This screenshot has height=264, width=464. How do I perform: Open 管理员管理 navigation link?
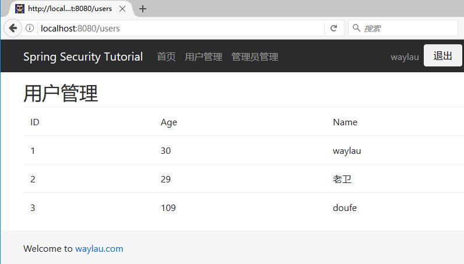255,57
